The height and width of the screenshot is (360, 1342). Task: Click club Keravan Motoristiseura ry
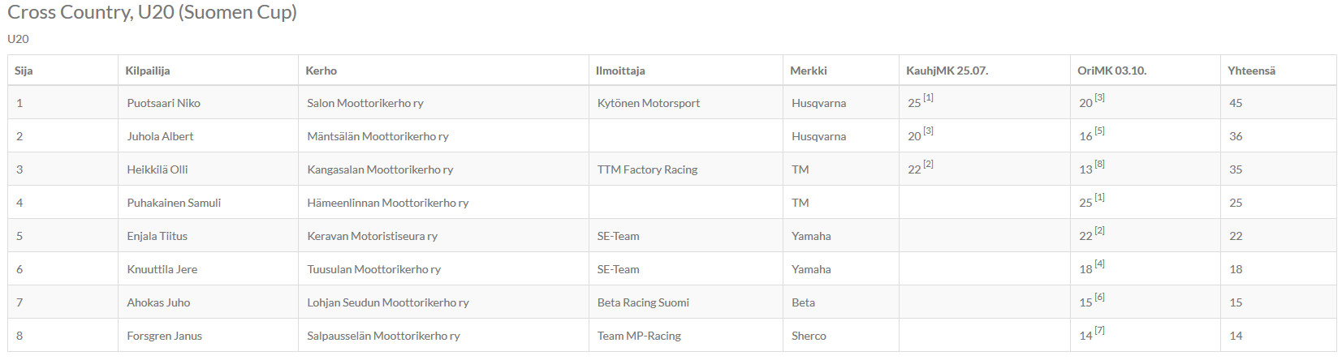click(x=372, y=236)
